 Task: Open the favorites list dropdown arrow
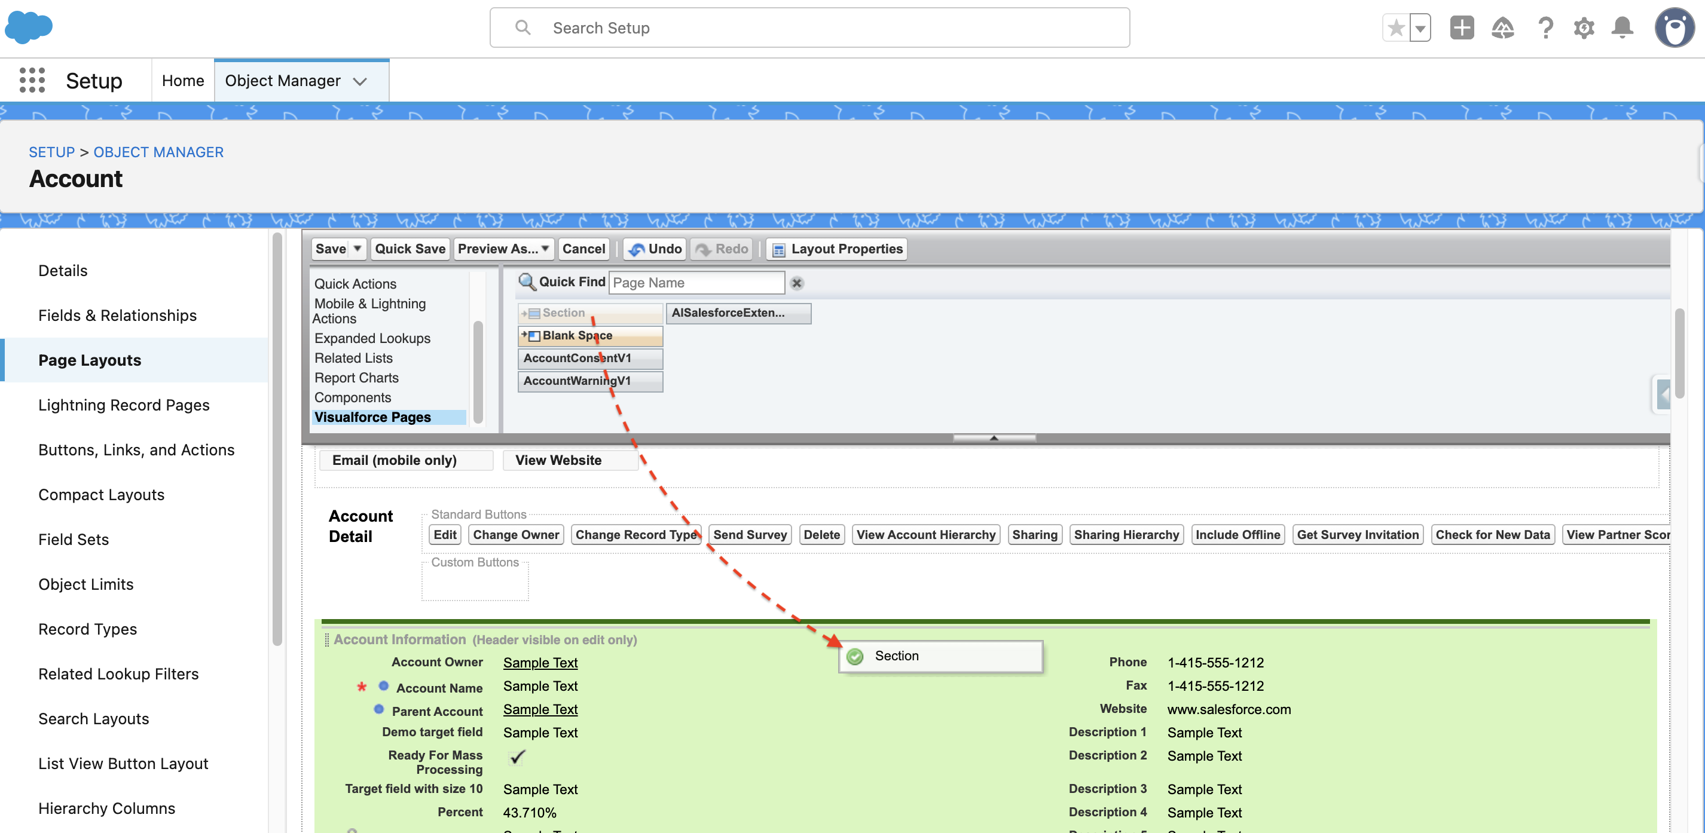[1420, 28]
